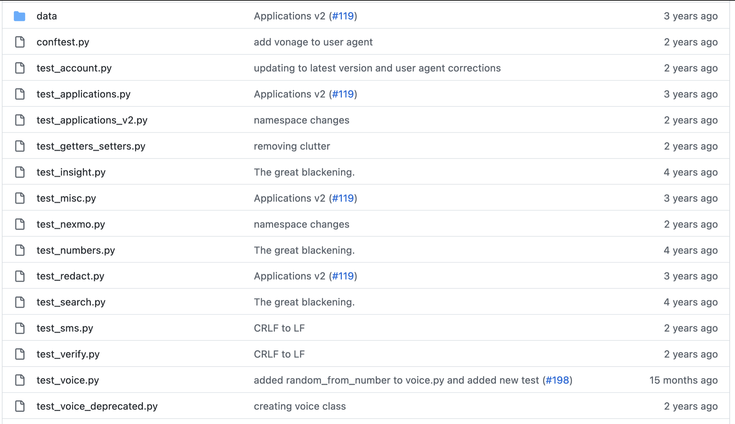Click the test_numbers.py file icon
Viewport: 735px width, 424px height.
pyautogui.click(x=20, y=250)
